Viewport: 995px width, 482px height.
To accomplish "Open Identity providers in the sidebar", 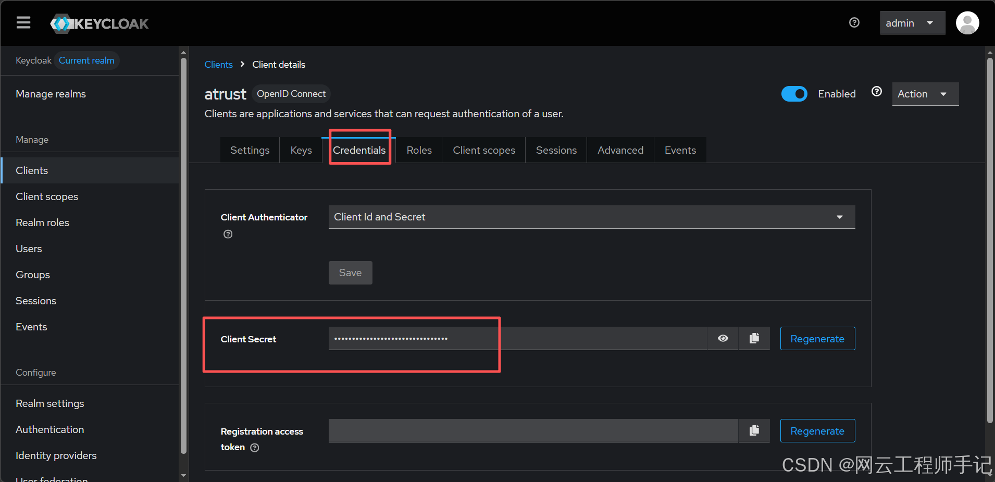I will (90, 455).
